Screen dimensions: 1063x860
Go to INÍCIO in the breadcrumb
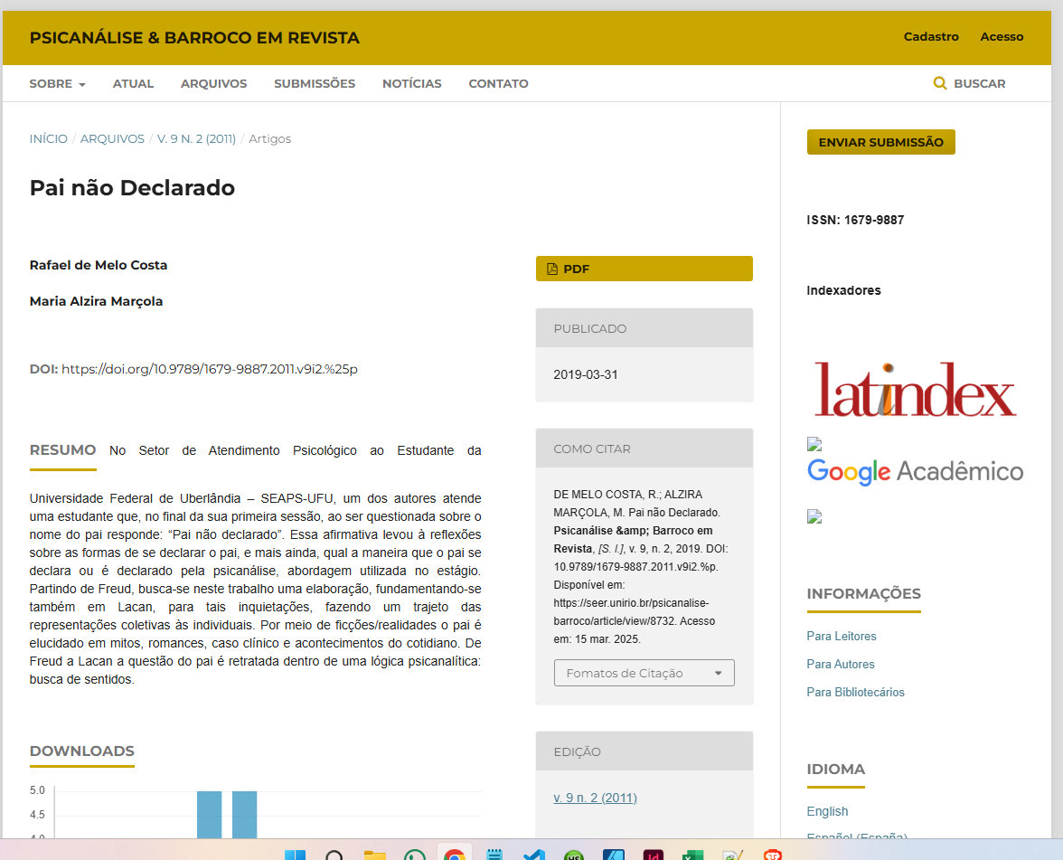click(x=48, y=138)
